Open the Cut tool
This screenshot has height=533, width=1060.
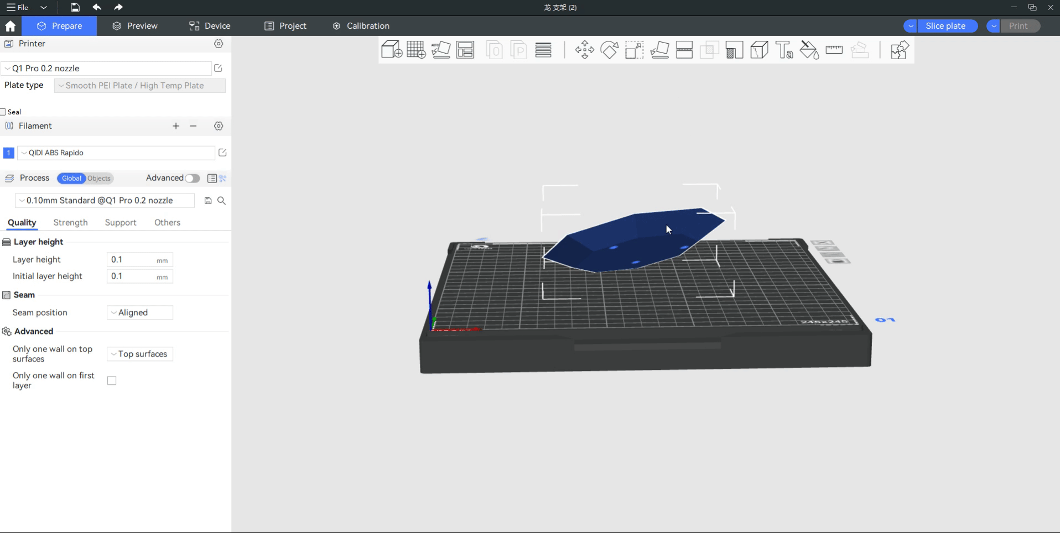coord(684,50)
